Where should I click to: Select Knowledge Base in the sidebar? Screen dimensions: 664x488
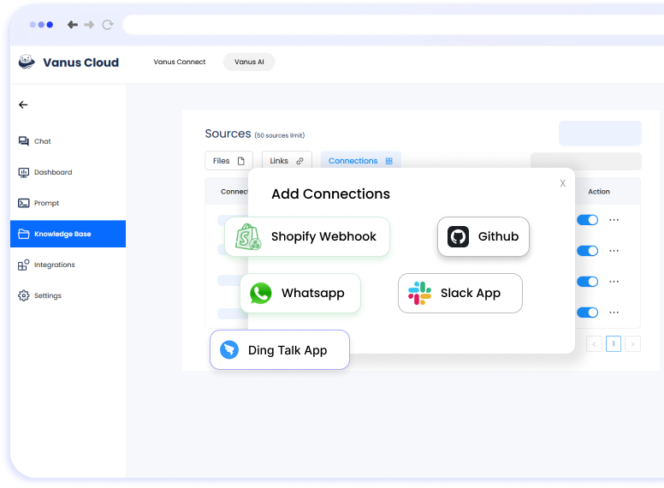68,234
